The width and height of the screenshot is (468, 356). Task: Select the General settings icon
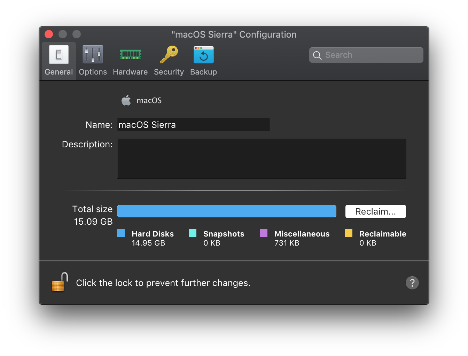58,54
